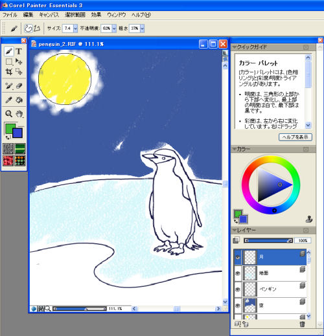The height and width of the screenshot is (336, 324).
Task: Toggle visibility of the 空 layer
Action: click(x=238, y=306)
